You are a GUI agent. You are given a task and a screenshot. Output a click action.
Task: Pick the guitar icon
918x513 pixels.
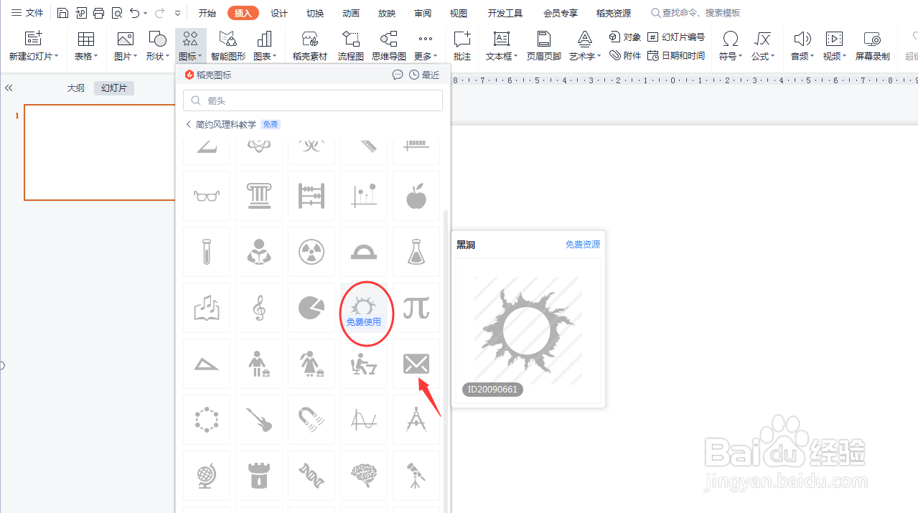[259, 420]
